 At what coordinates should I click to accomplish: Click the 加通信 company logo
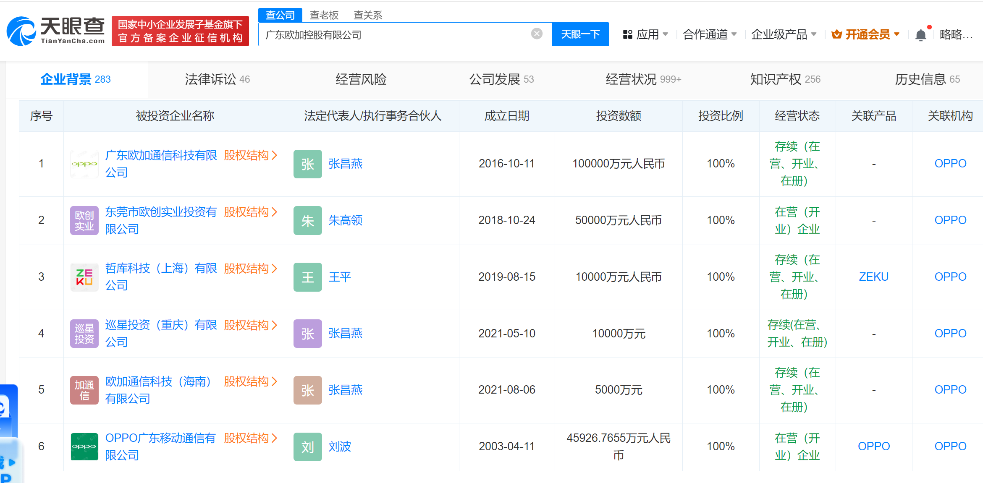coord(84,390)
